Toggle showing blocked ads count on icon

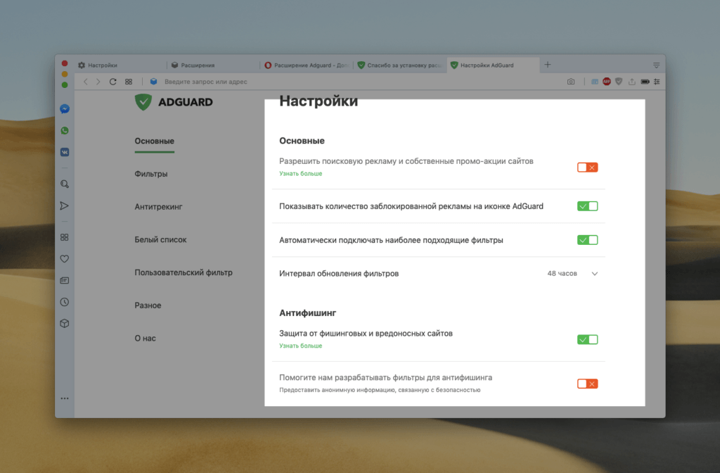(587, 206)
